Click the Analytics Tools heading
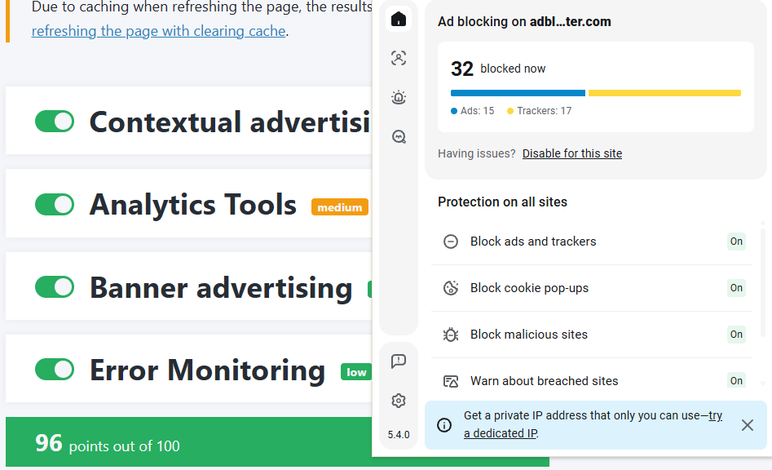The image size is (772, 470). click(x=193, y=204)
